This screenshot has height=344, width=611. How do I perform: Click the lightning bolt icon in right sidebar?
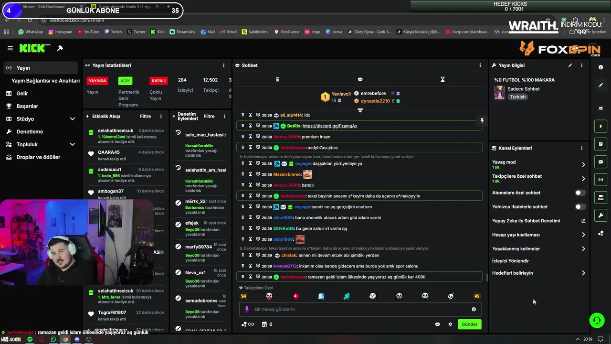click(x=600, y=126)
